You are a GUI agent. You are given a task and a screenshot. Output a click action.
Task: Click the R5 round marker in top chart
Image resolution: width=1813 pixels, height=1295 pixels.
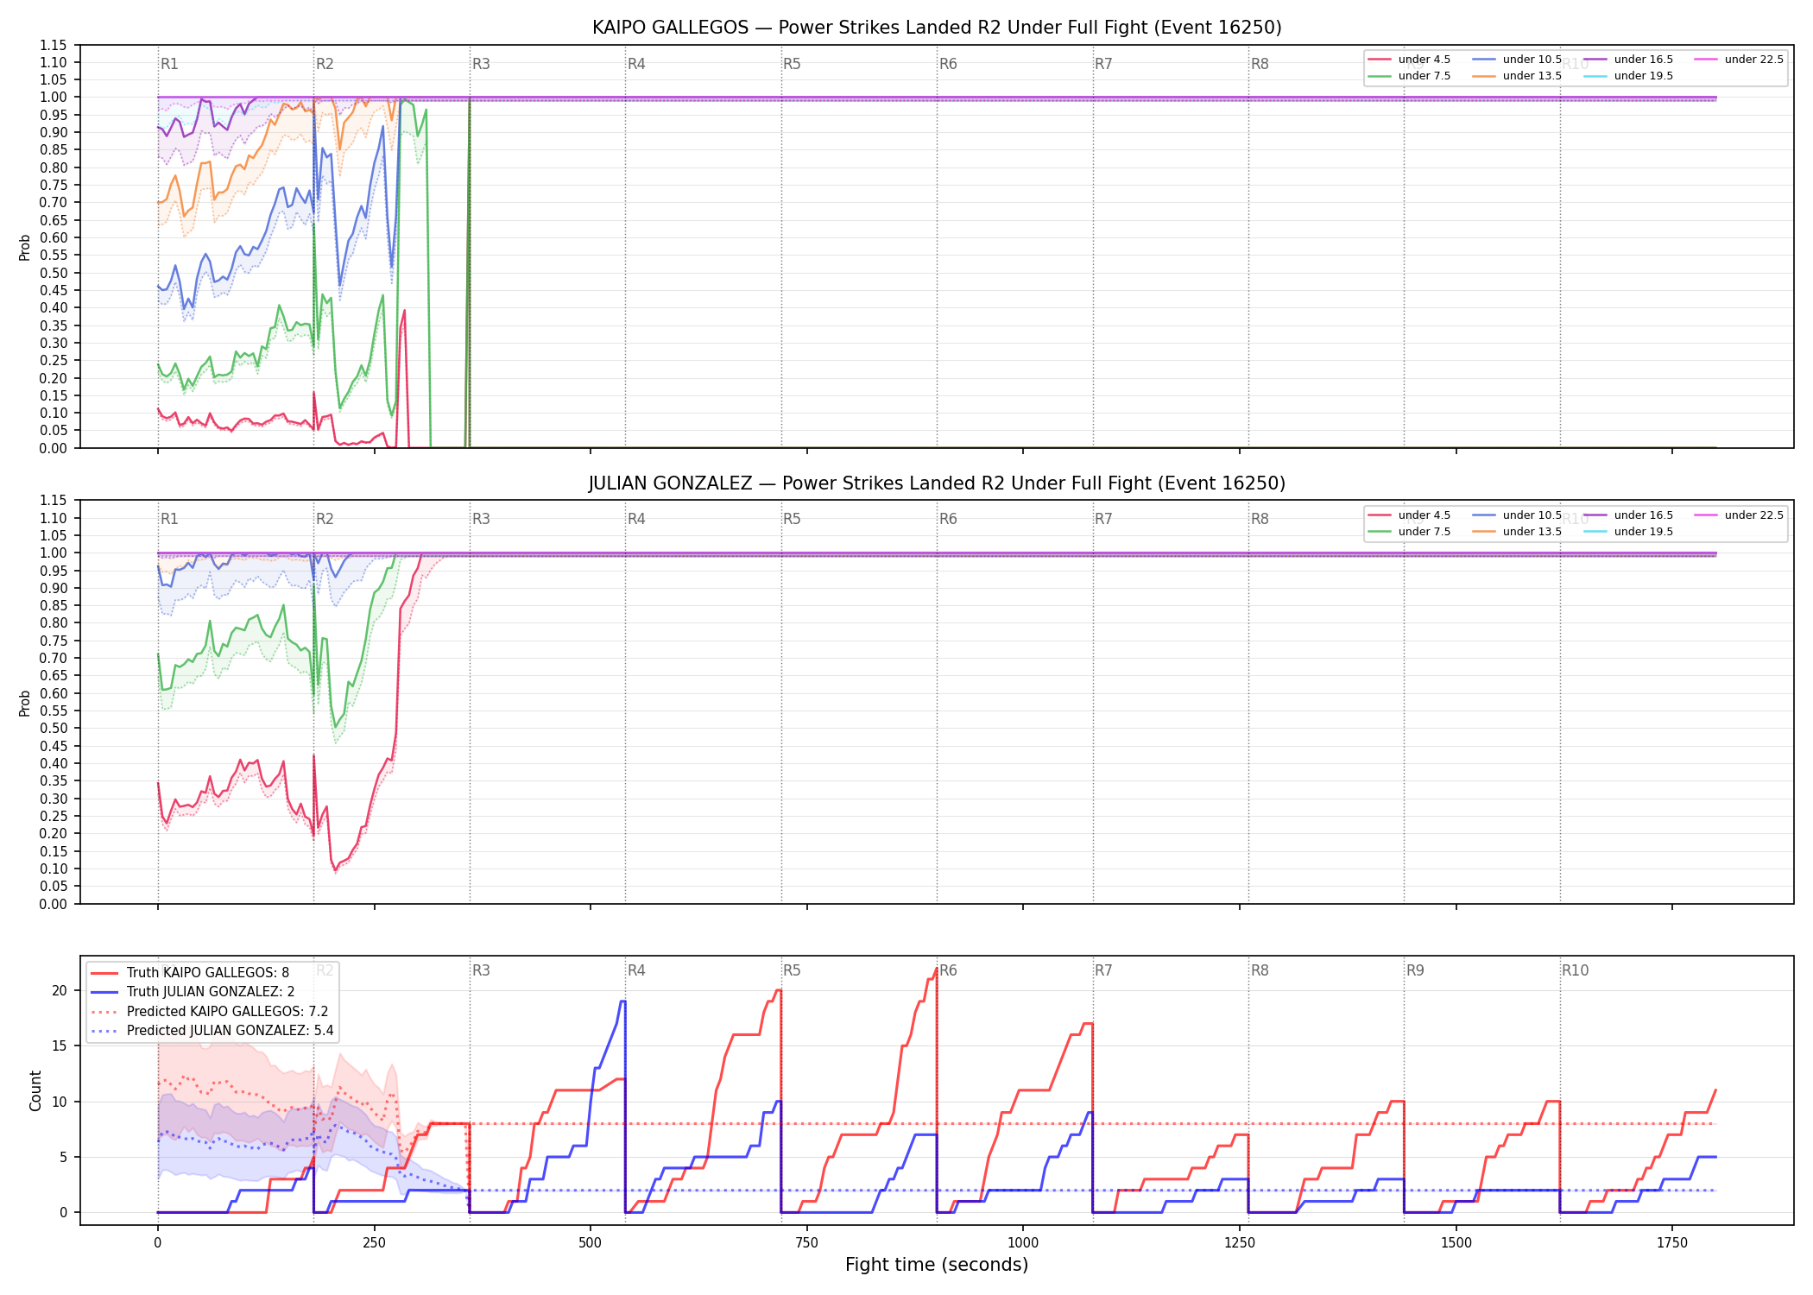[792, 64]
